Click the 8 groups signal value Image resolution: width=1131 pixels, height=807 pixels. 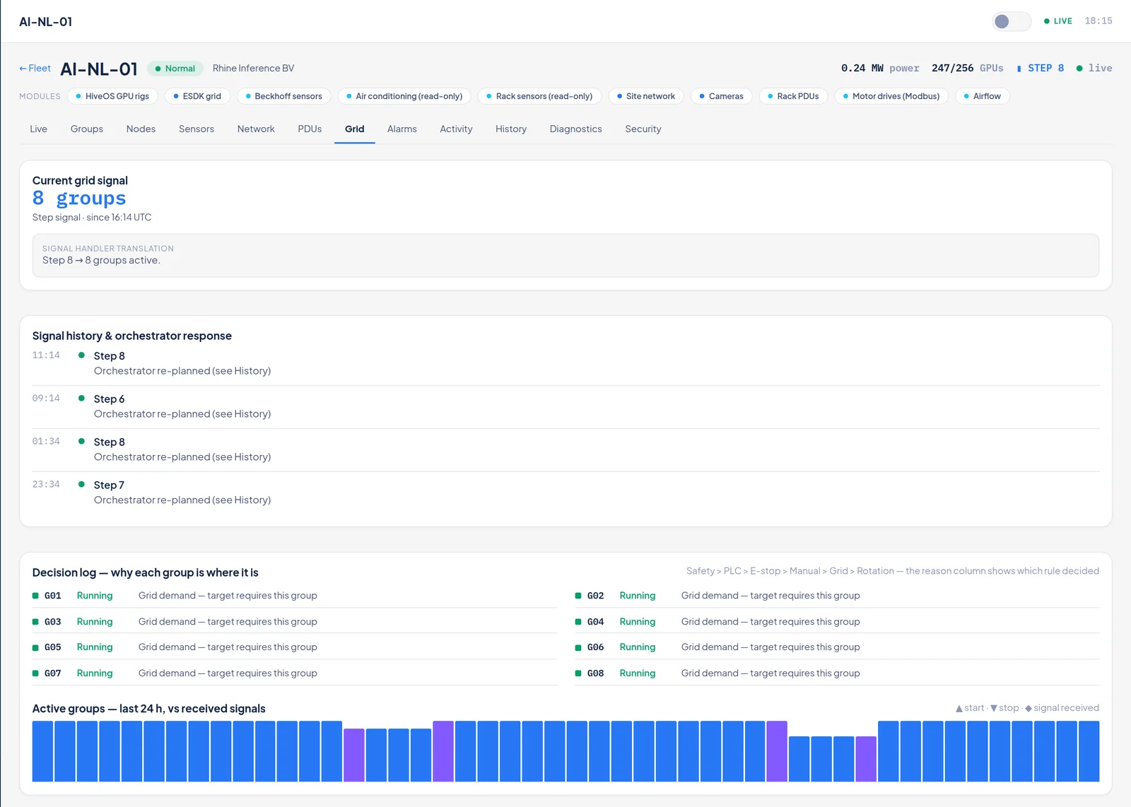pos(79,199)
